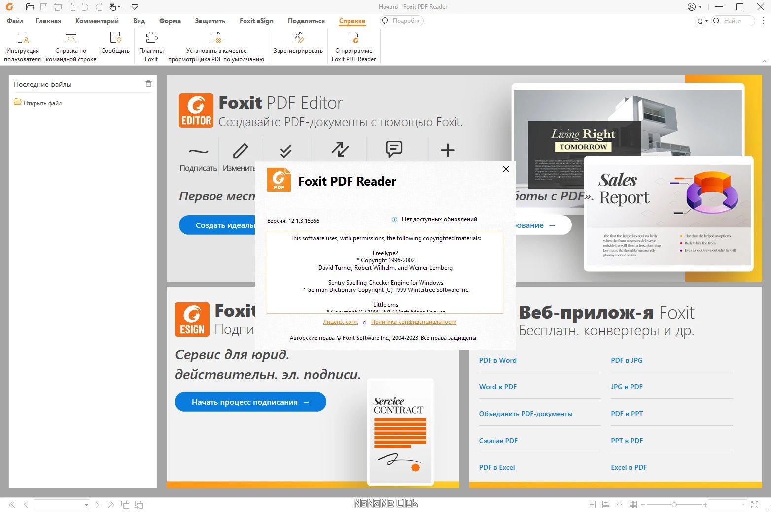771x512 pixels.
Task: Print using the Print toolbar icon
Action: [58, 6]
